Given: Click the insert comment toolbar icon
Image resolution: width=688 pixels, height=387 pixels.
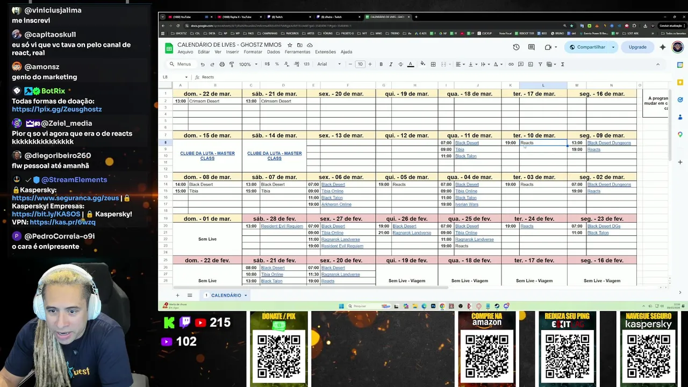Looking at the screenshot, I should click(x=521, y=64).
